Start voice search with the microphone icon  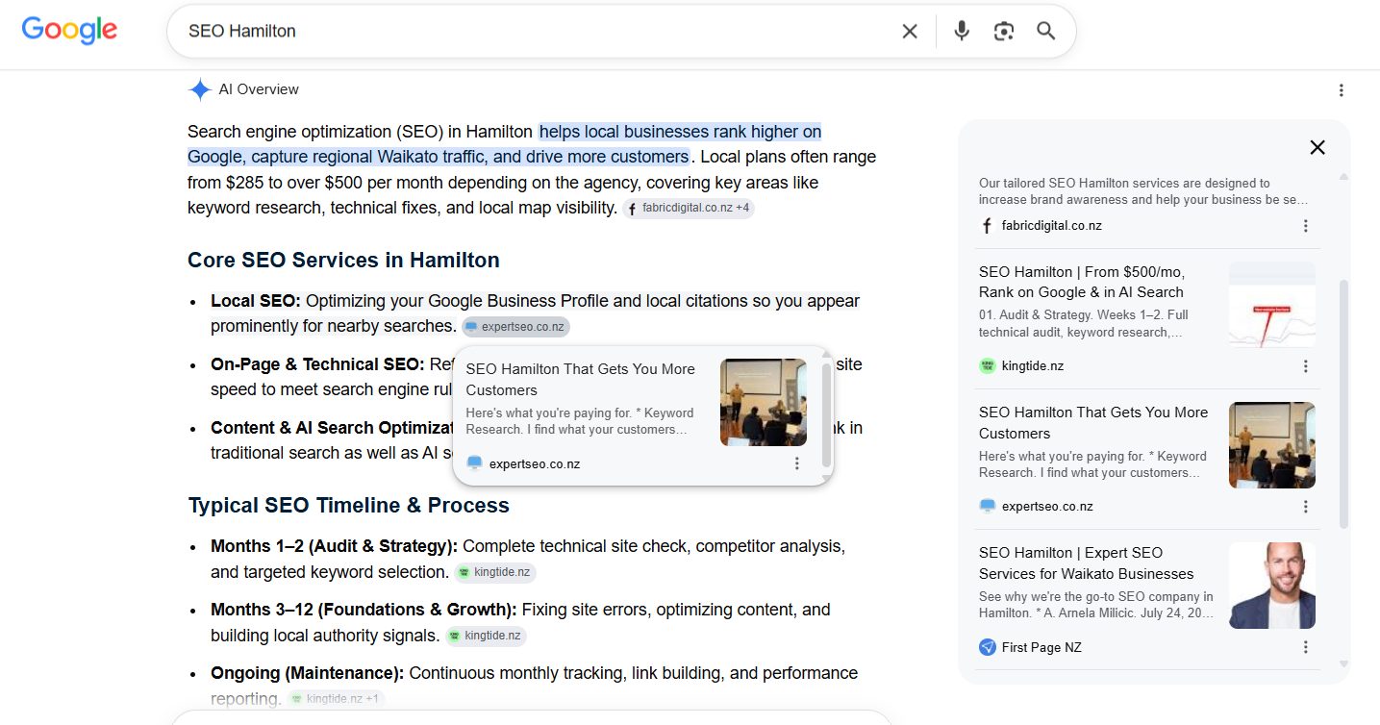click(x=962, y=31)
